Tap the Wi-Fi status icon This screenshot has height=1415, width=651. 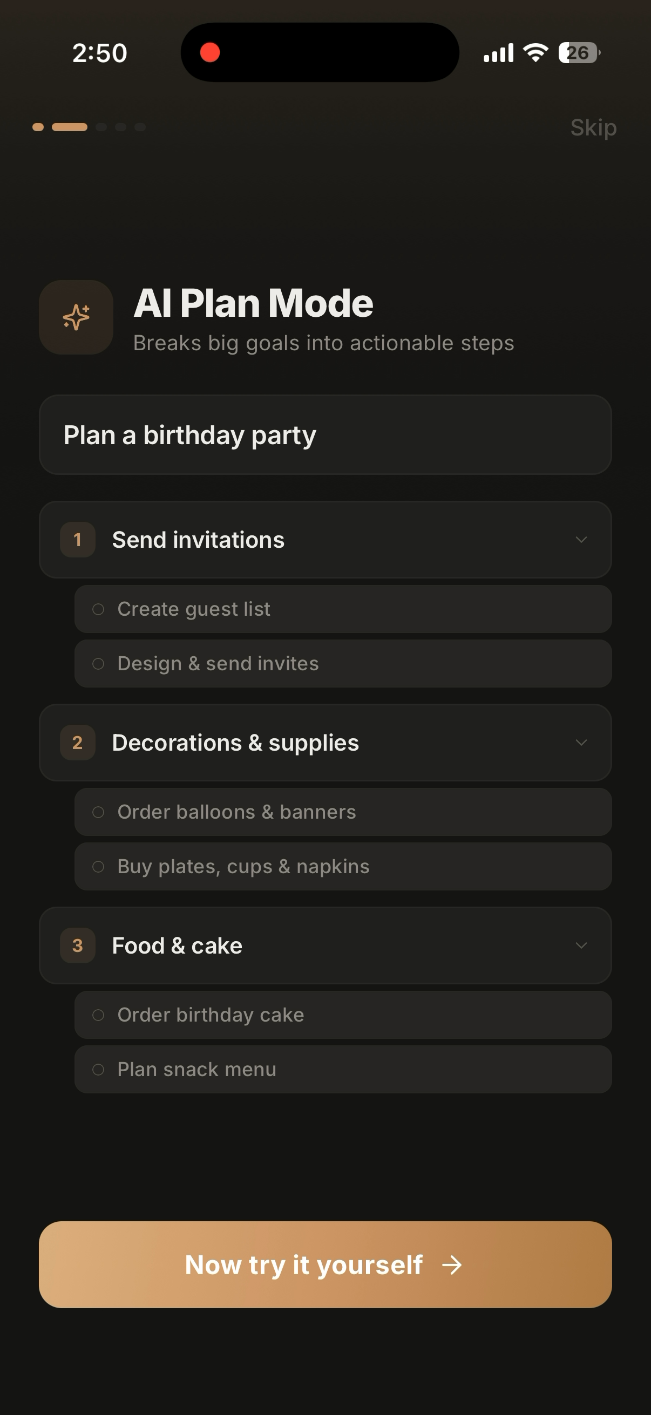coord(535,53)
